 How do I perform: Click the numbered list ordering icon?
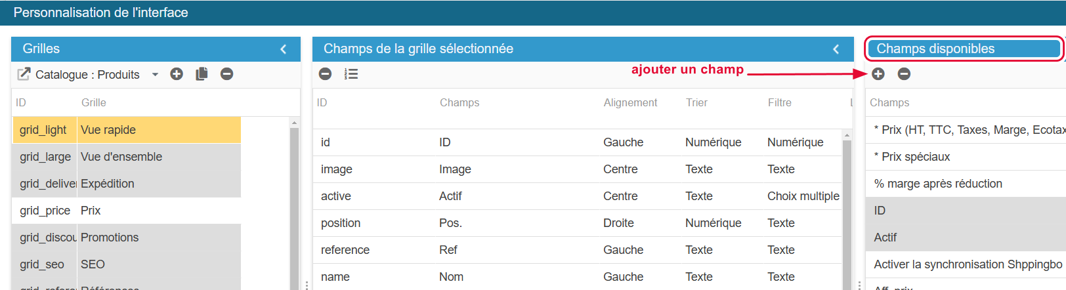pos(351,74)
